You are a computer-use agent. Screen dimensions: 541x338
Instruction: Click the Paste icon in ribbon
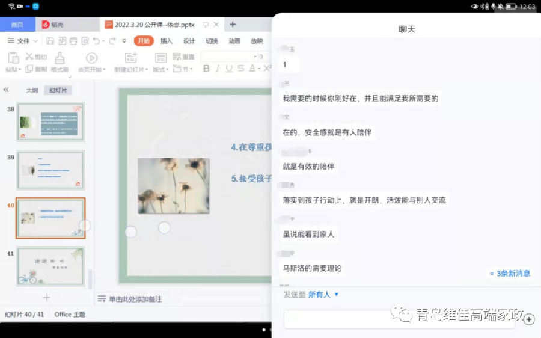(x=13, y=58)
